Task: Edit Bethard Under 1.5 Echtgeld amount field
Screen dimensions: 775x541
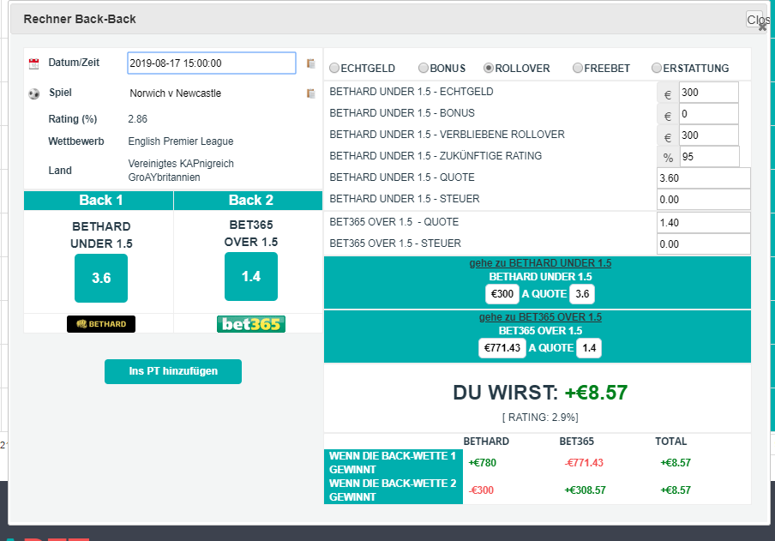Action: [709, 93]
